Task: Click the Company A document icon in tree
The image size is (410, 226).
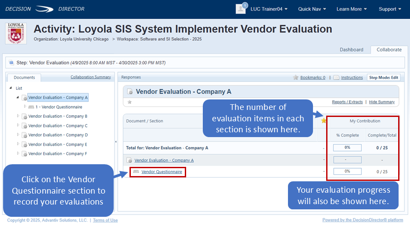Action: tap(24, 98)
